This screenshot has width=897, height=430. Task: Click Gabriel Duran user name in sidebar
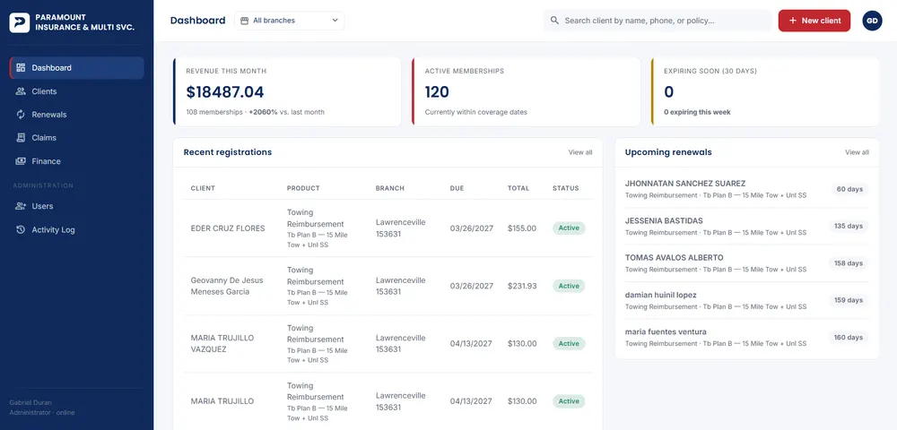[x=30, y=402]
